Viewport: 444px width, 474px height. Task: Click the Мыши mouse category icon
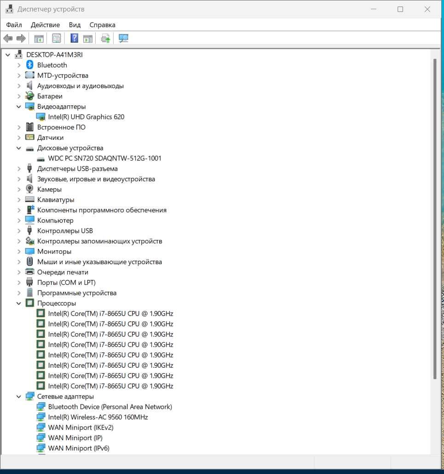(29, 261)
